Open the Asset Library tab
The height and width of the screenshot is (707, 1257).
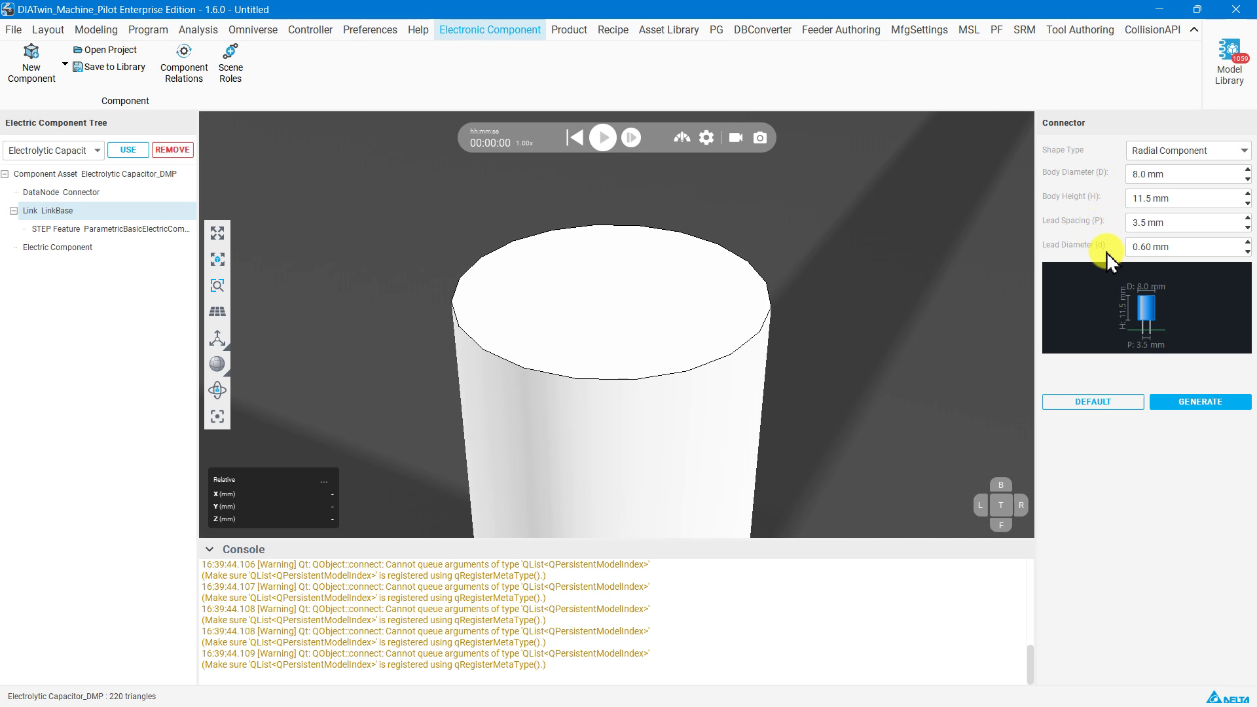[x=668, y=29]
